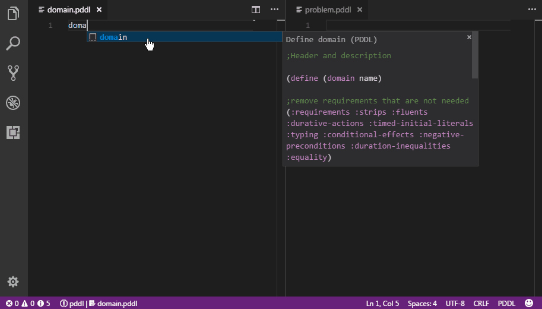
Task: Click the 'Define domain (PDDL)' popup title
Action: pyautogui.click(x=331, y=39)
